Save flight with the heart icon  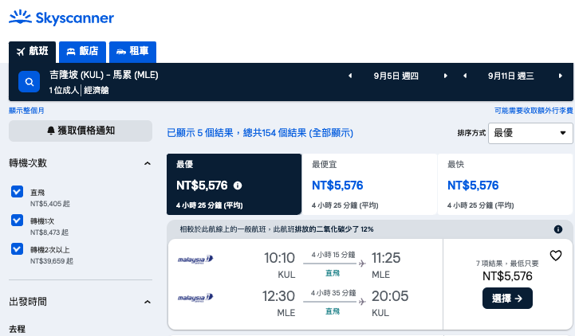pos(556,255)
